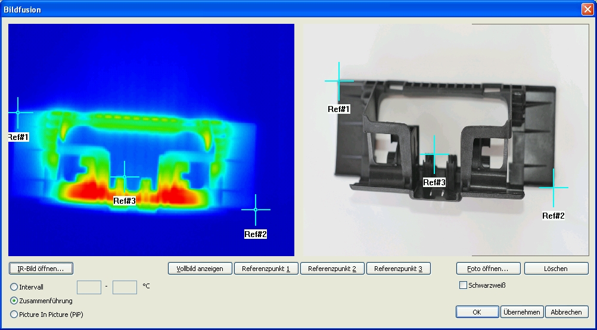The height and width of the screenshot is (330, 597).
Task: Click Ref#3 crosshair marker on infrared image
Action: tap(125, 176)
